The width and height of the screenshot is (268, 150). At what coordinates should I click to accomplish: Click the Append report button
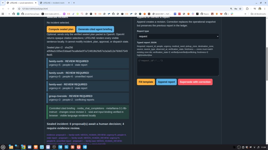(166, 82)
